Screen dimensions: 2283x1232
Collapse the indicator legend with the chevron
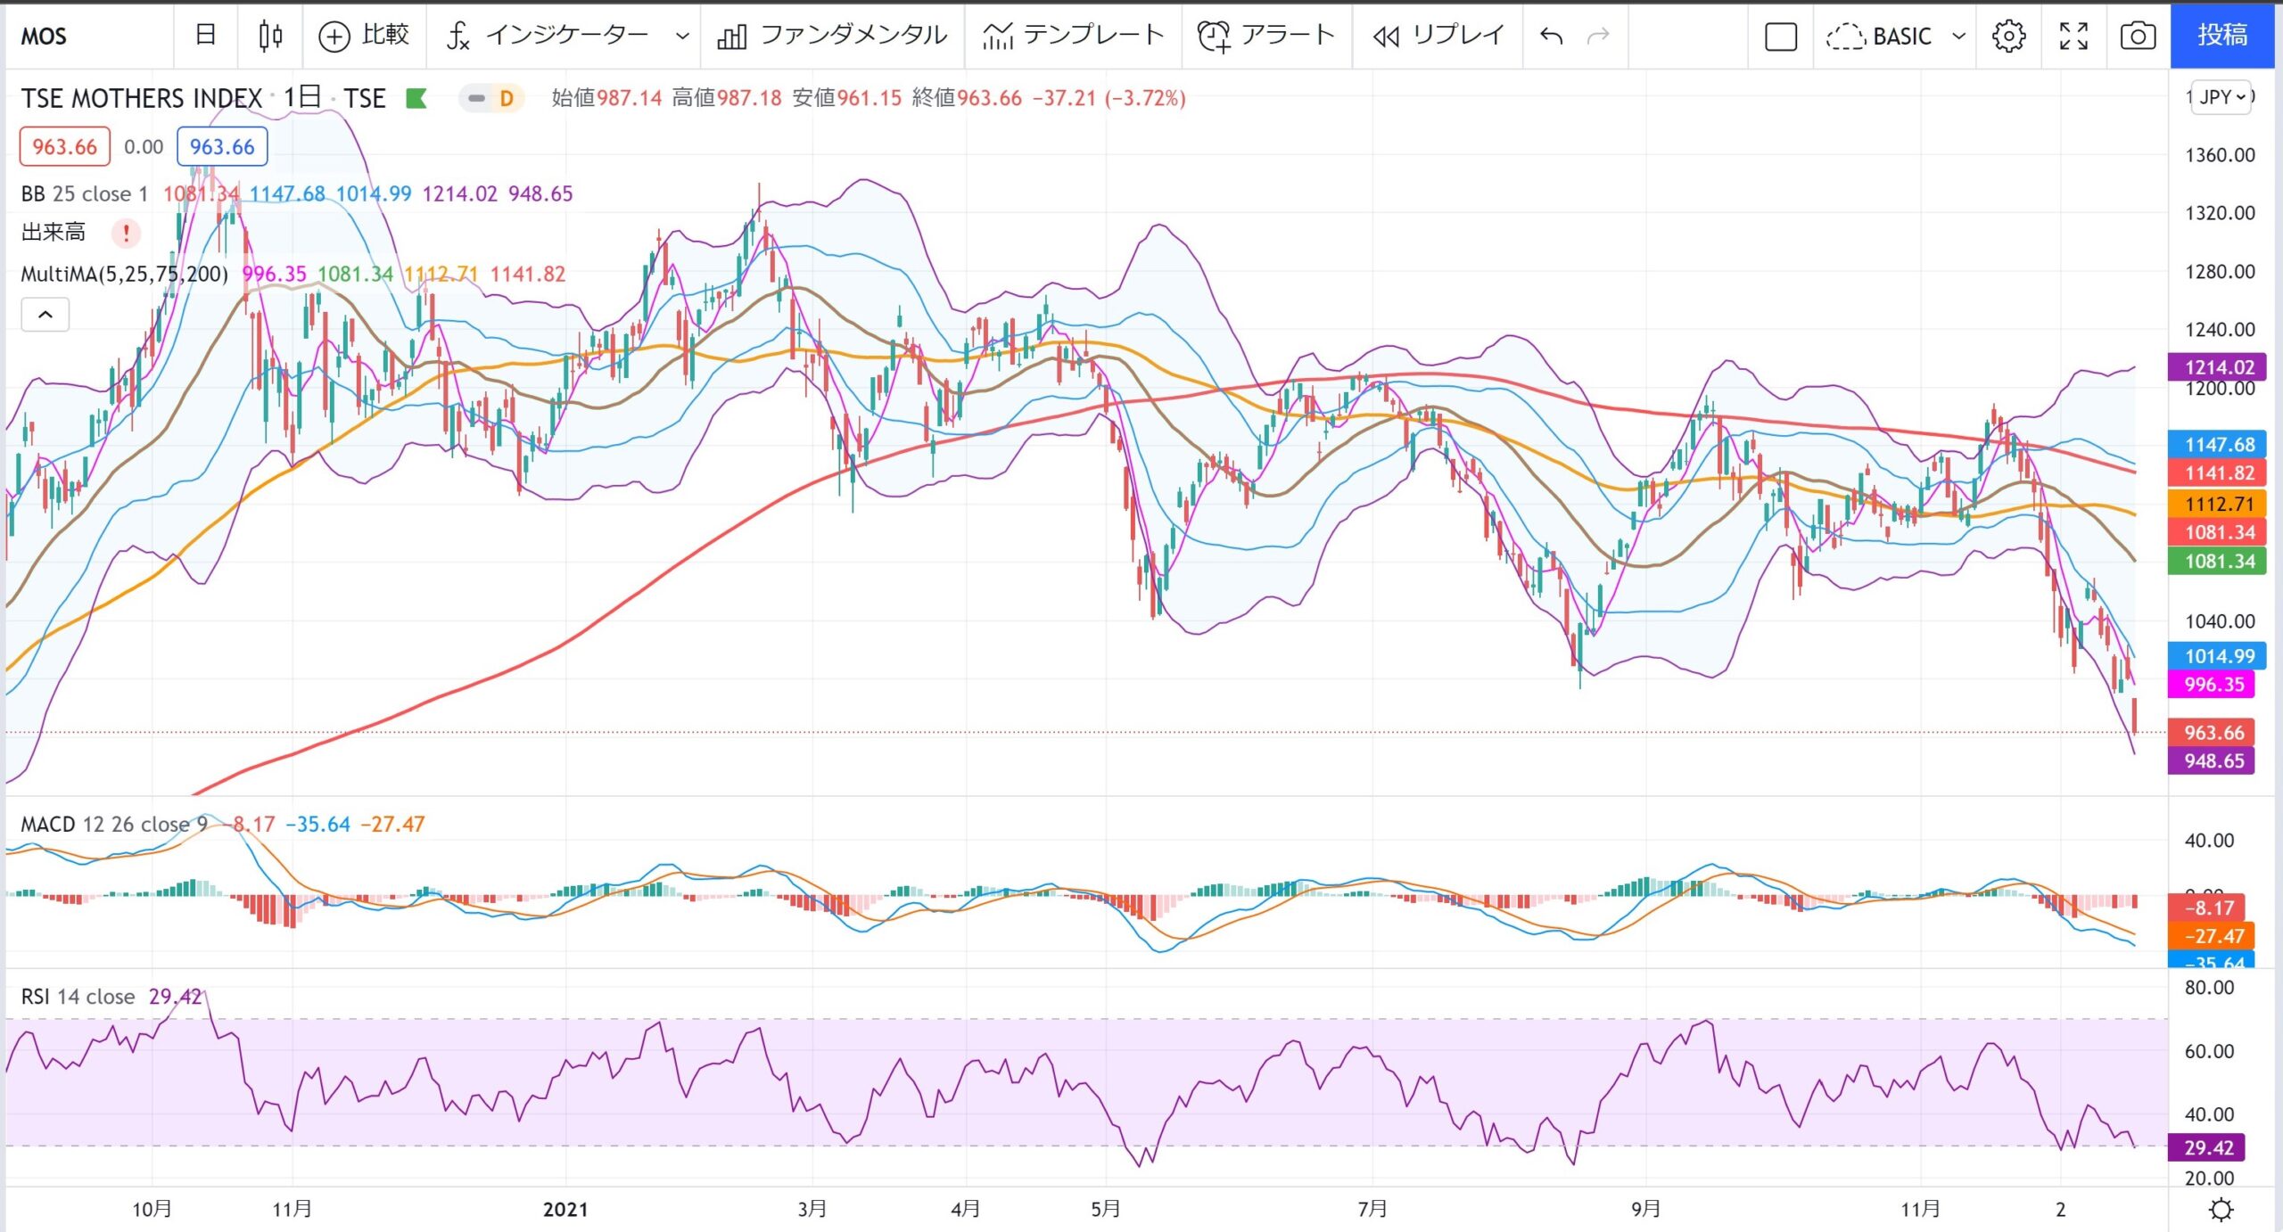[45, 315]
